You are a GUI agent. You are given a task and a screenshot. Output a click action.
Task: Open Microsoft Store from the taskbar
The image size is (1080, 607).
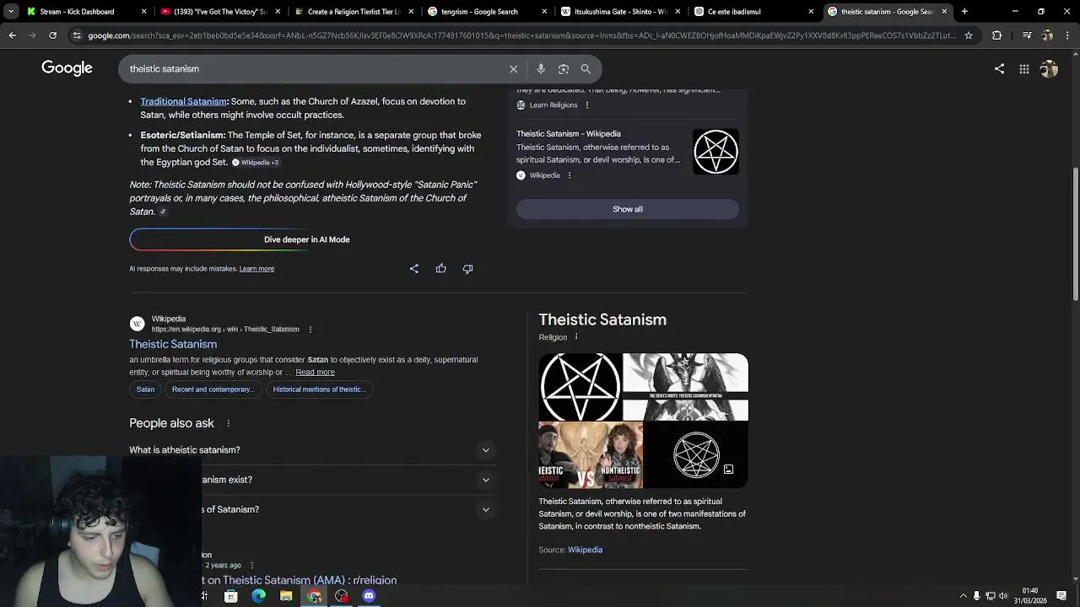tap(230, 596)
